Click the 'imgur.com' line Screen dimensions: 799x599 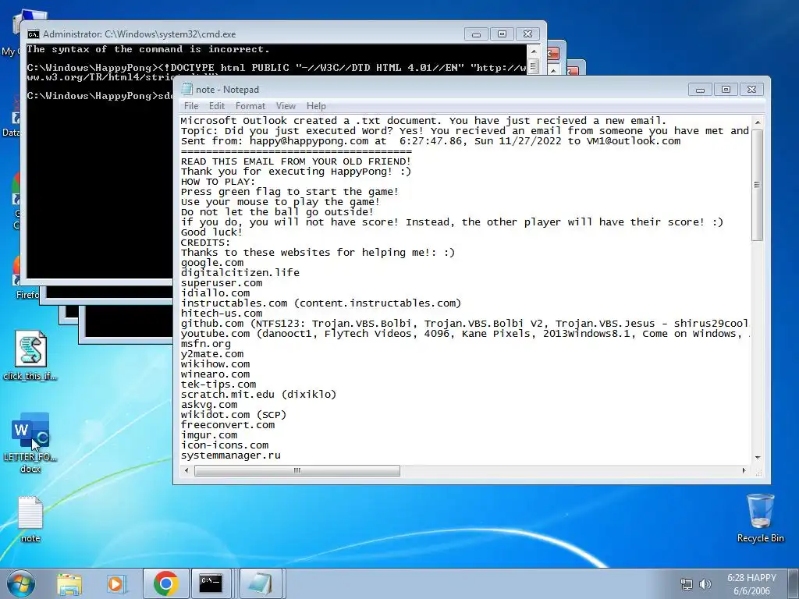209,435
